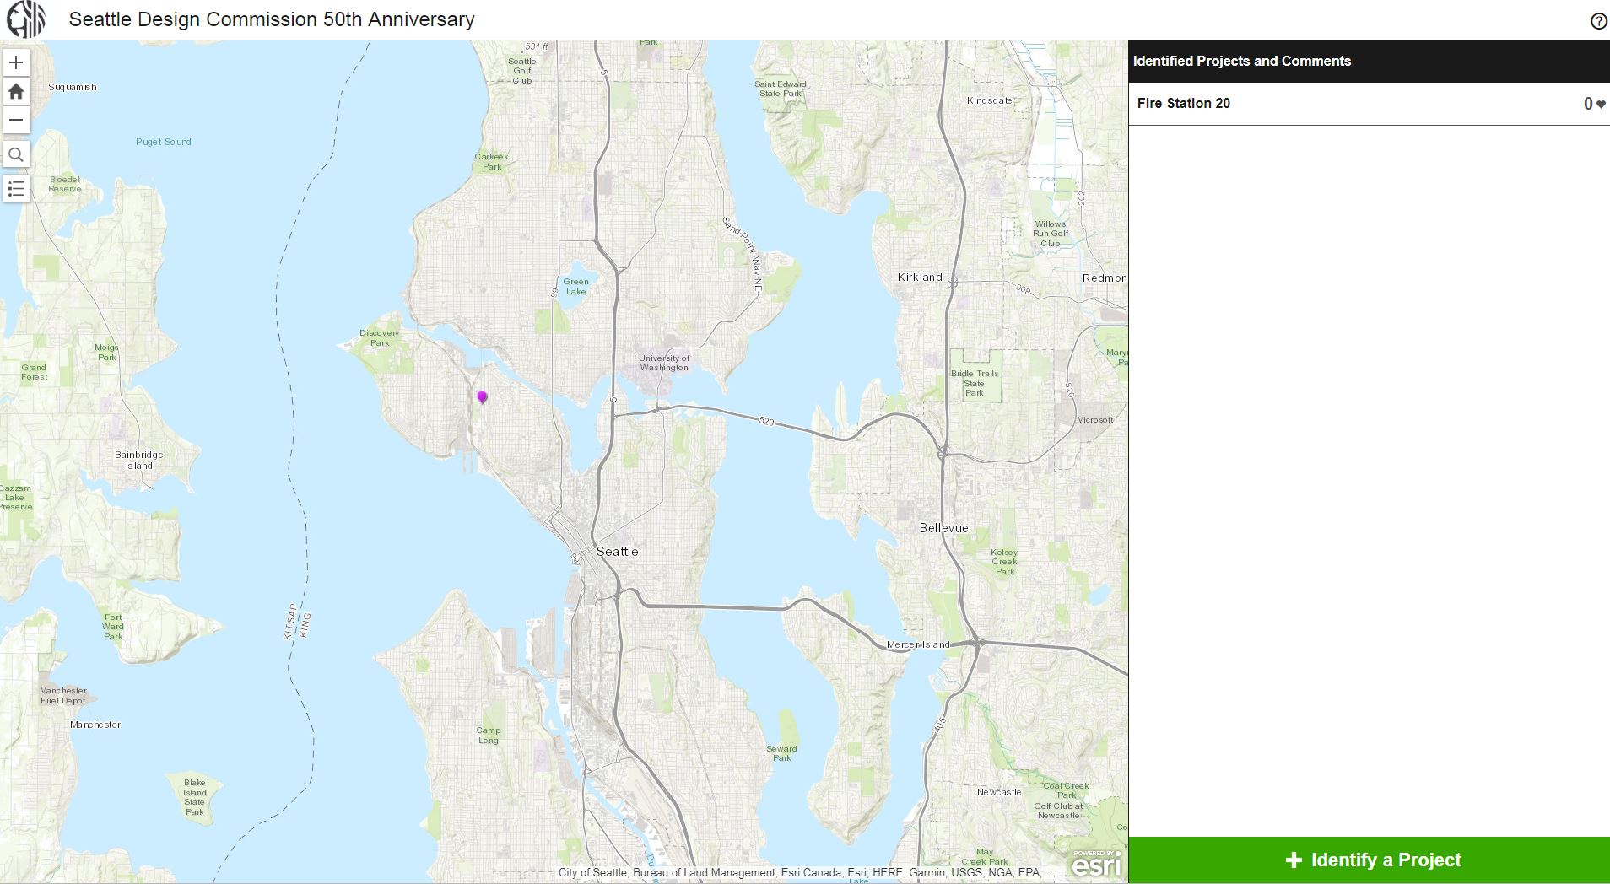Click the Home default extent button

[16, 91]
